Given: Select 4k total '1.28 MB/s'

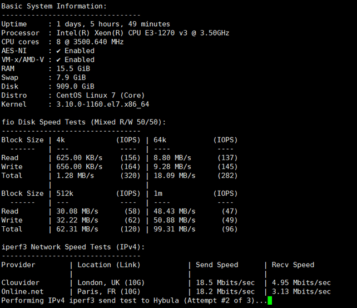Looking at the screenshot, I should pos(75,176).
